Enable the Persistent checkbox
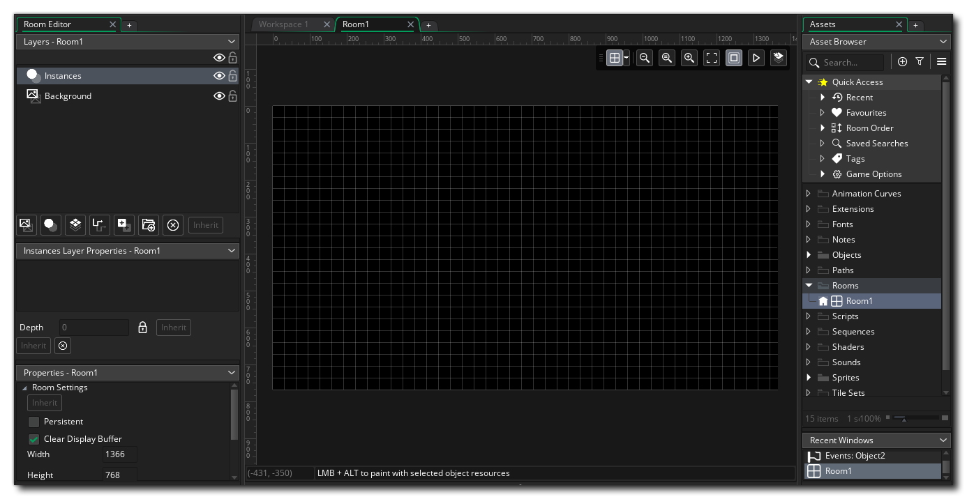967x499 pixels. click(x=33, y=422)
